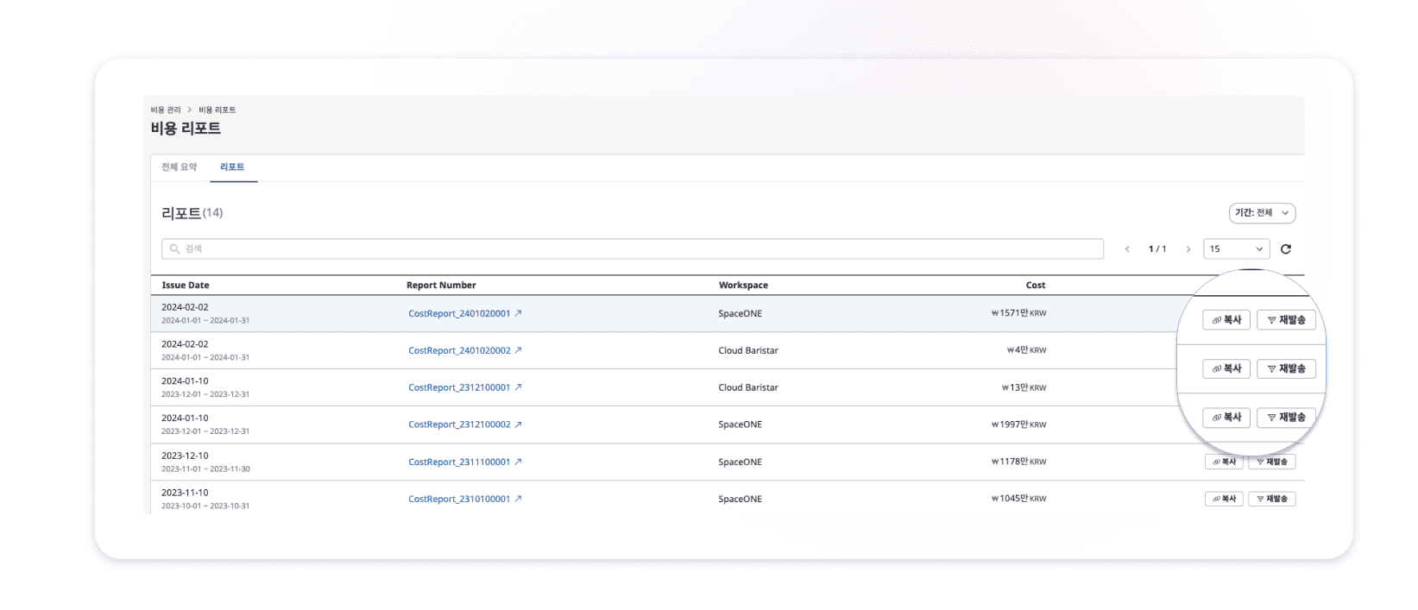Click 복사 in the 2023-11-10 row
The image size is (1418, 610).
[x=1224, y=499]
